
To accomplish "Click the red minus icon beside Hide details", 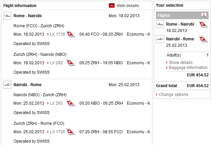I will click(112, 5).
